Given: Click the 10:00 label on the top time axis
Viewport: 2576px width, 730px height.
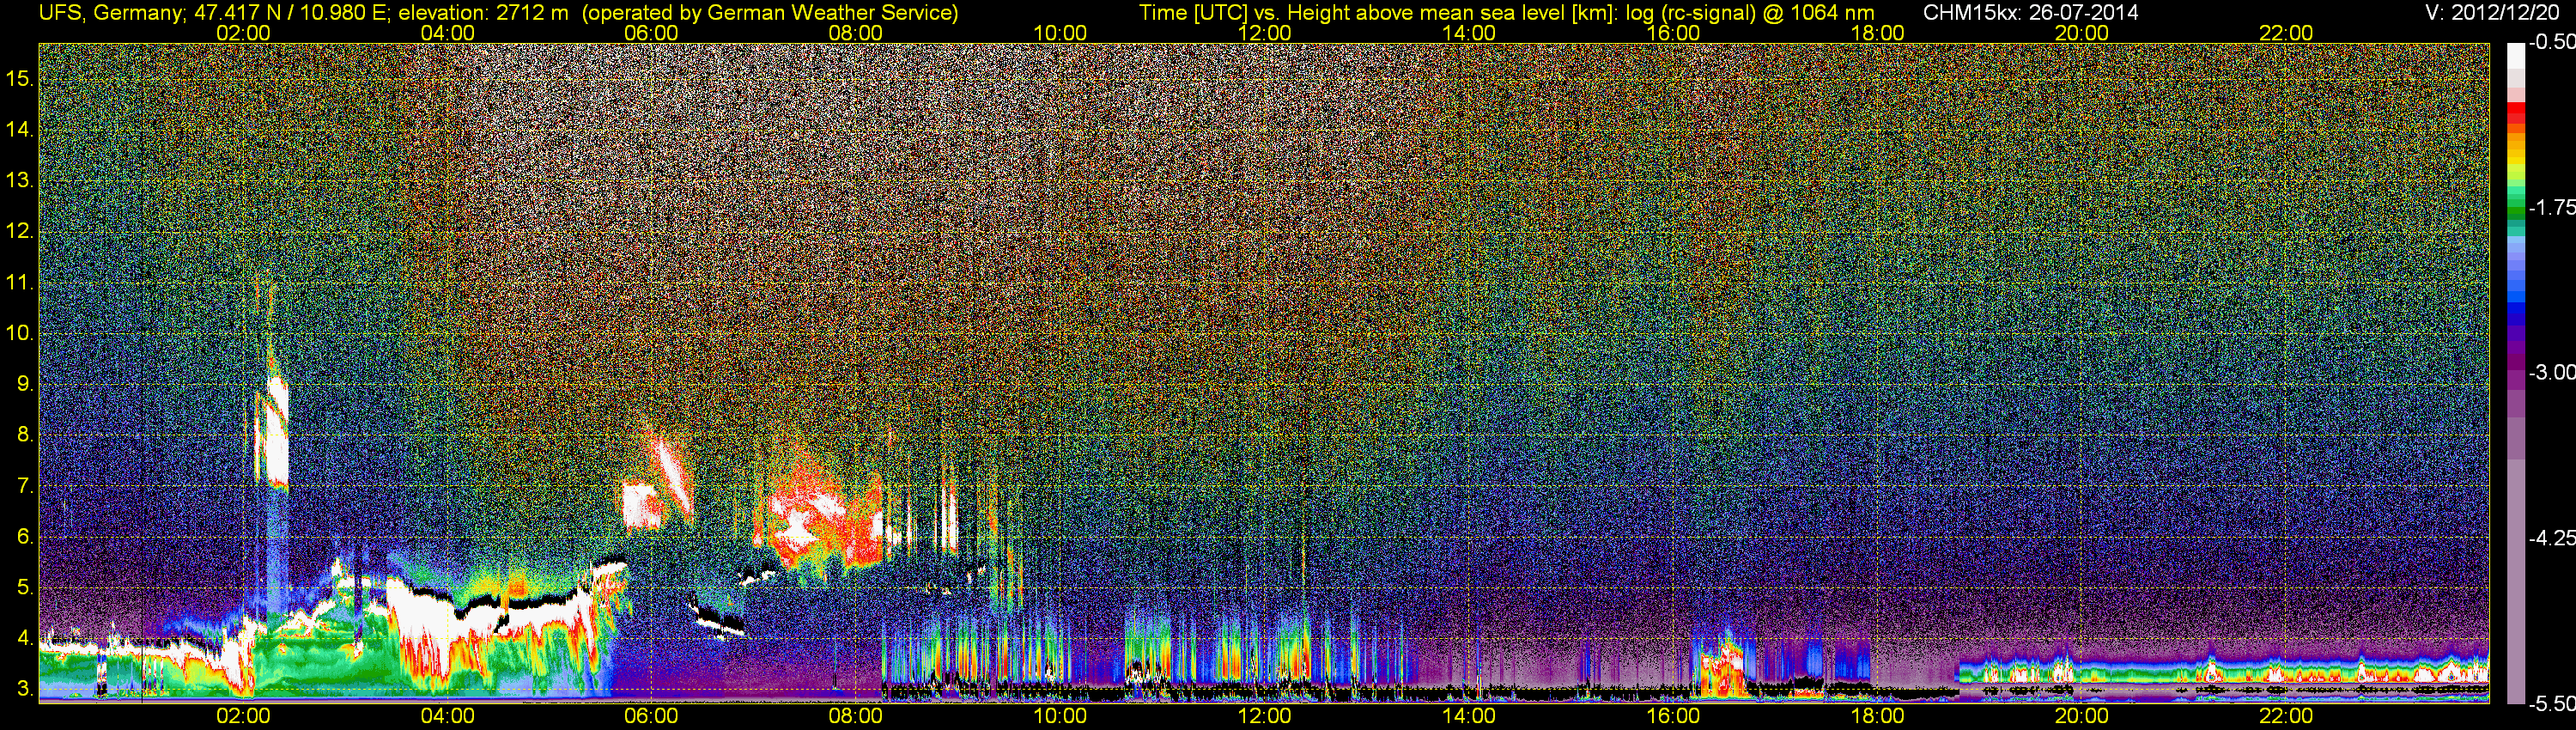Looking at the screenshot, I should pos(1060,33).
